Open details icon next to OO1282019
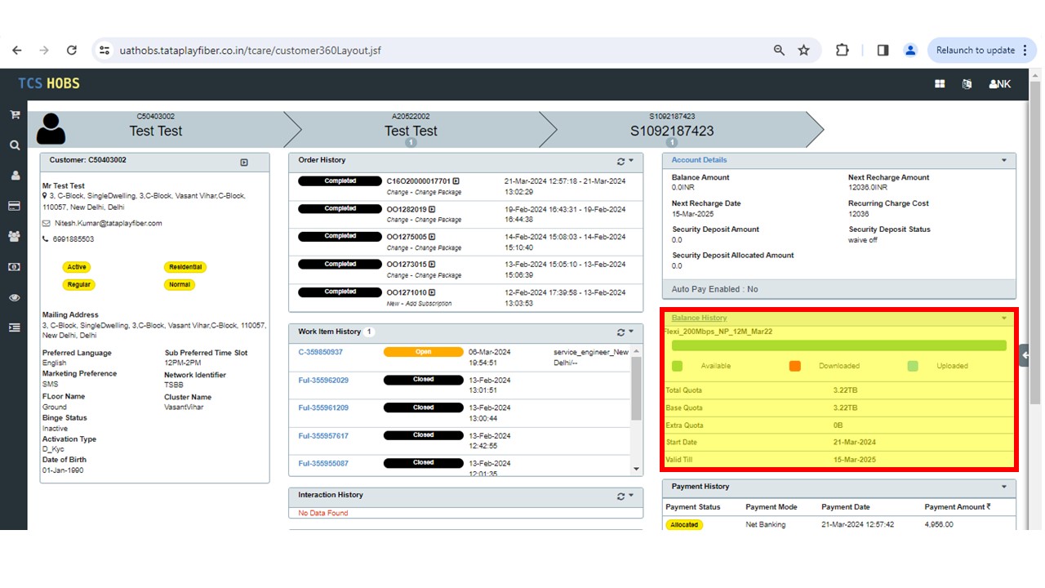This screenshot has height=588, width=1045. pyautogui.click(x=432, y=209)
